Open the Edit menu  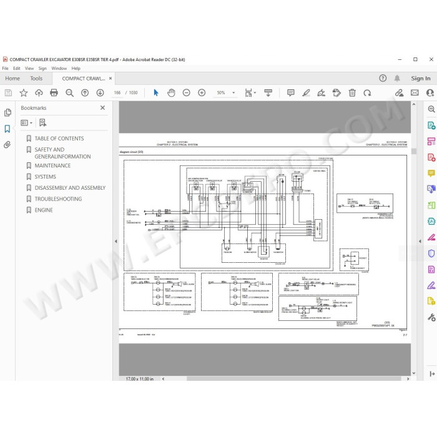coord(16,68)
